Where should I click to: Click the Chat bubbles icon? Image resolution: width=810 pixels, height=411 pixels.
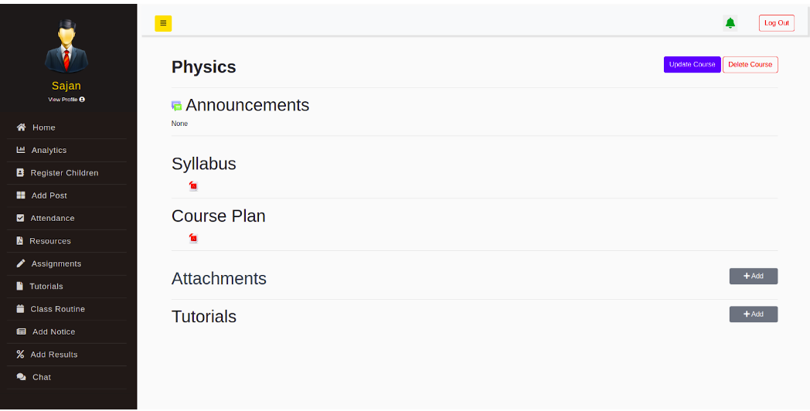click(x=21, y=377)
